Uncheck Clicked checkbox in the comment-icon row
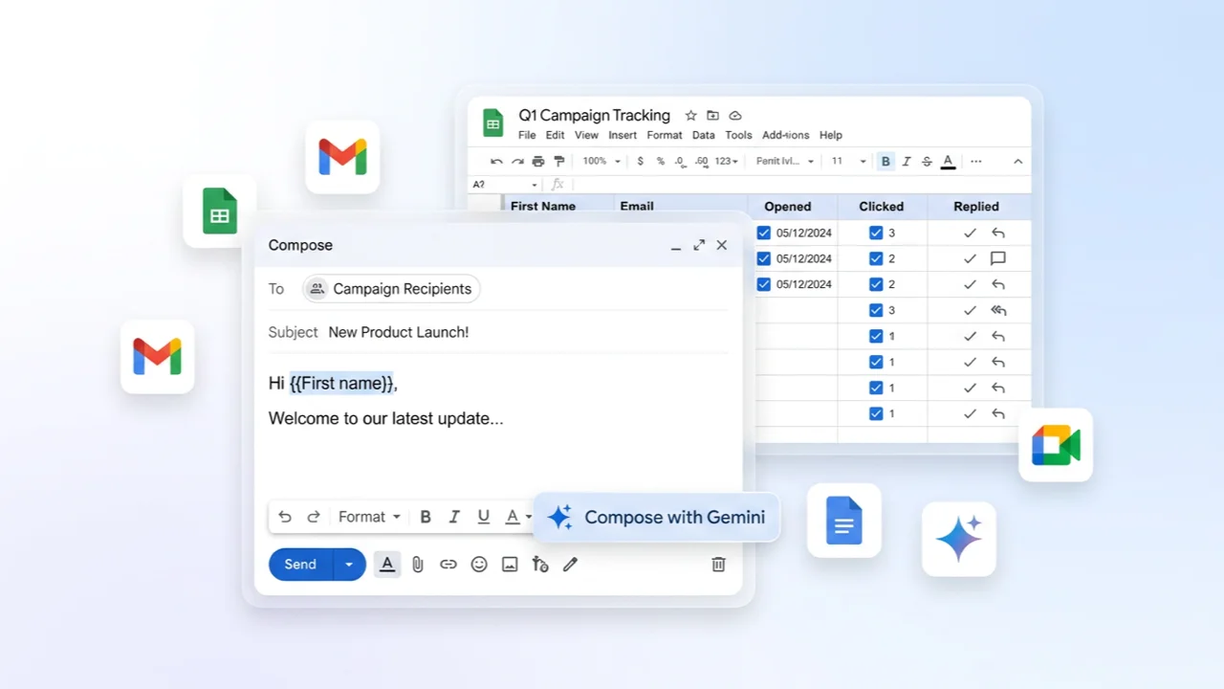Screen dimensions: 1224x689 876,258
